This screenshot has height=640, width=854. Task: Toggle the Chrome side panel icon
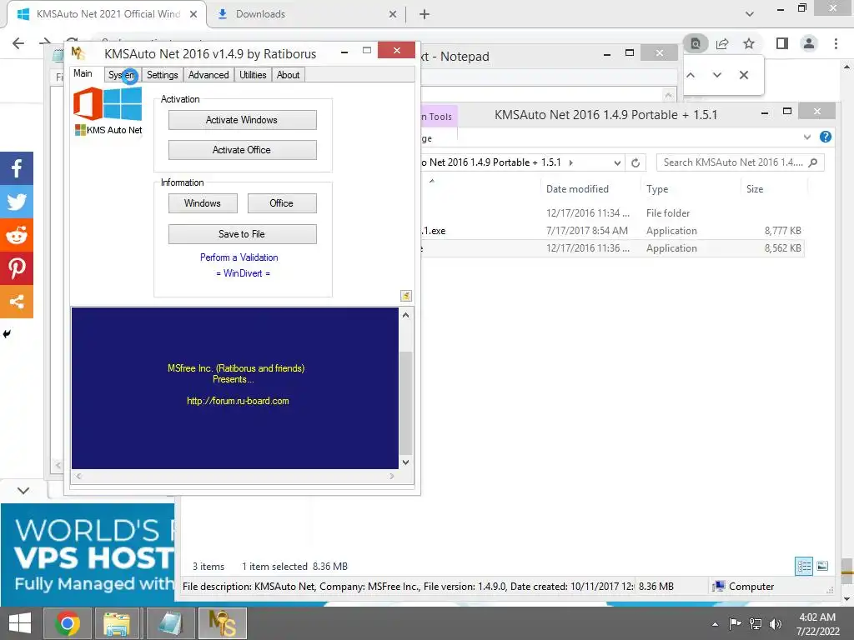pyautogui.click(x=782, y=43)
